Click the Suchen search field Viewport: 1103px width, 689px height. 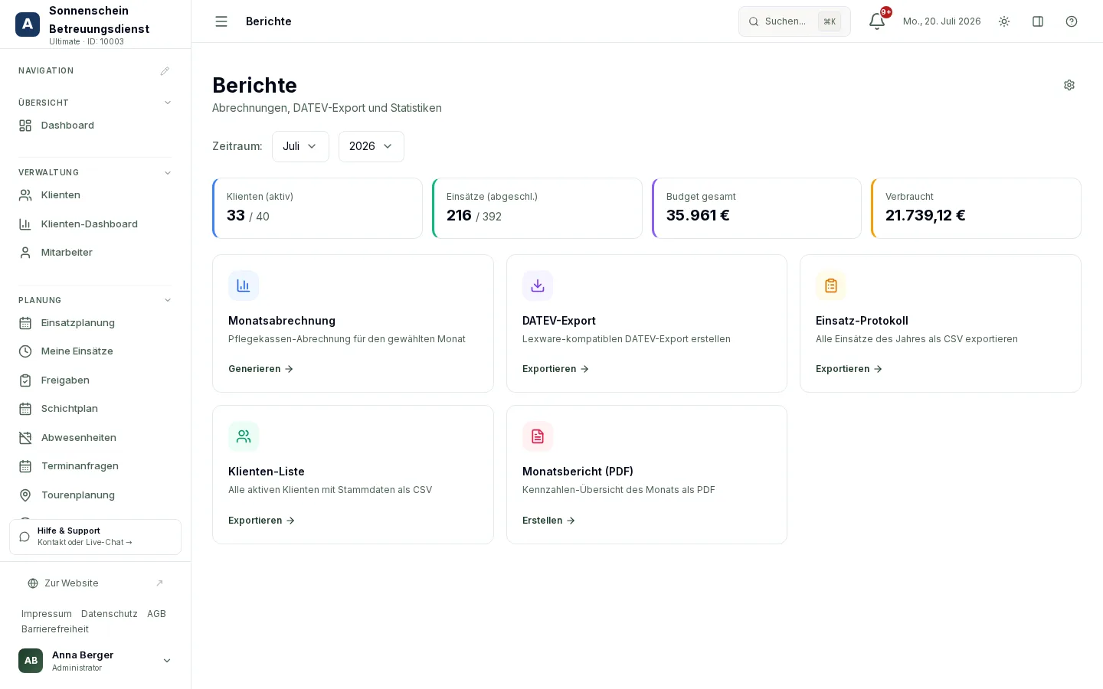point(794,21)
